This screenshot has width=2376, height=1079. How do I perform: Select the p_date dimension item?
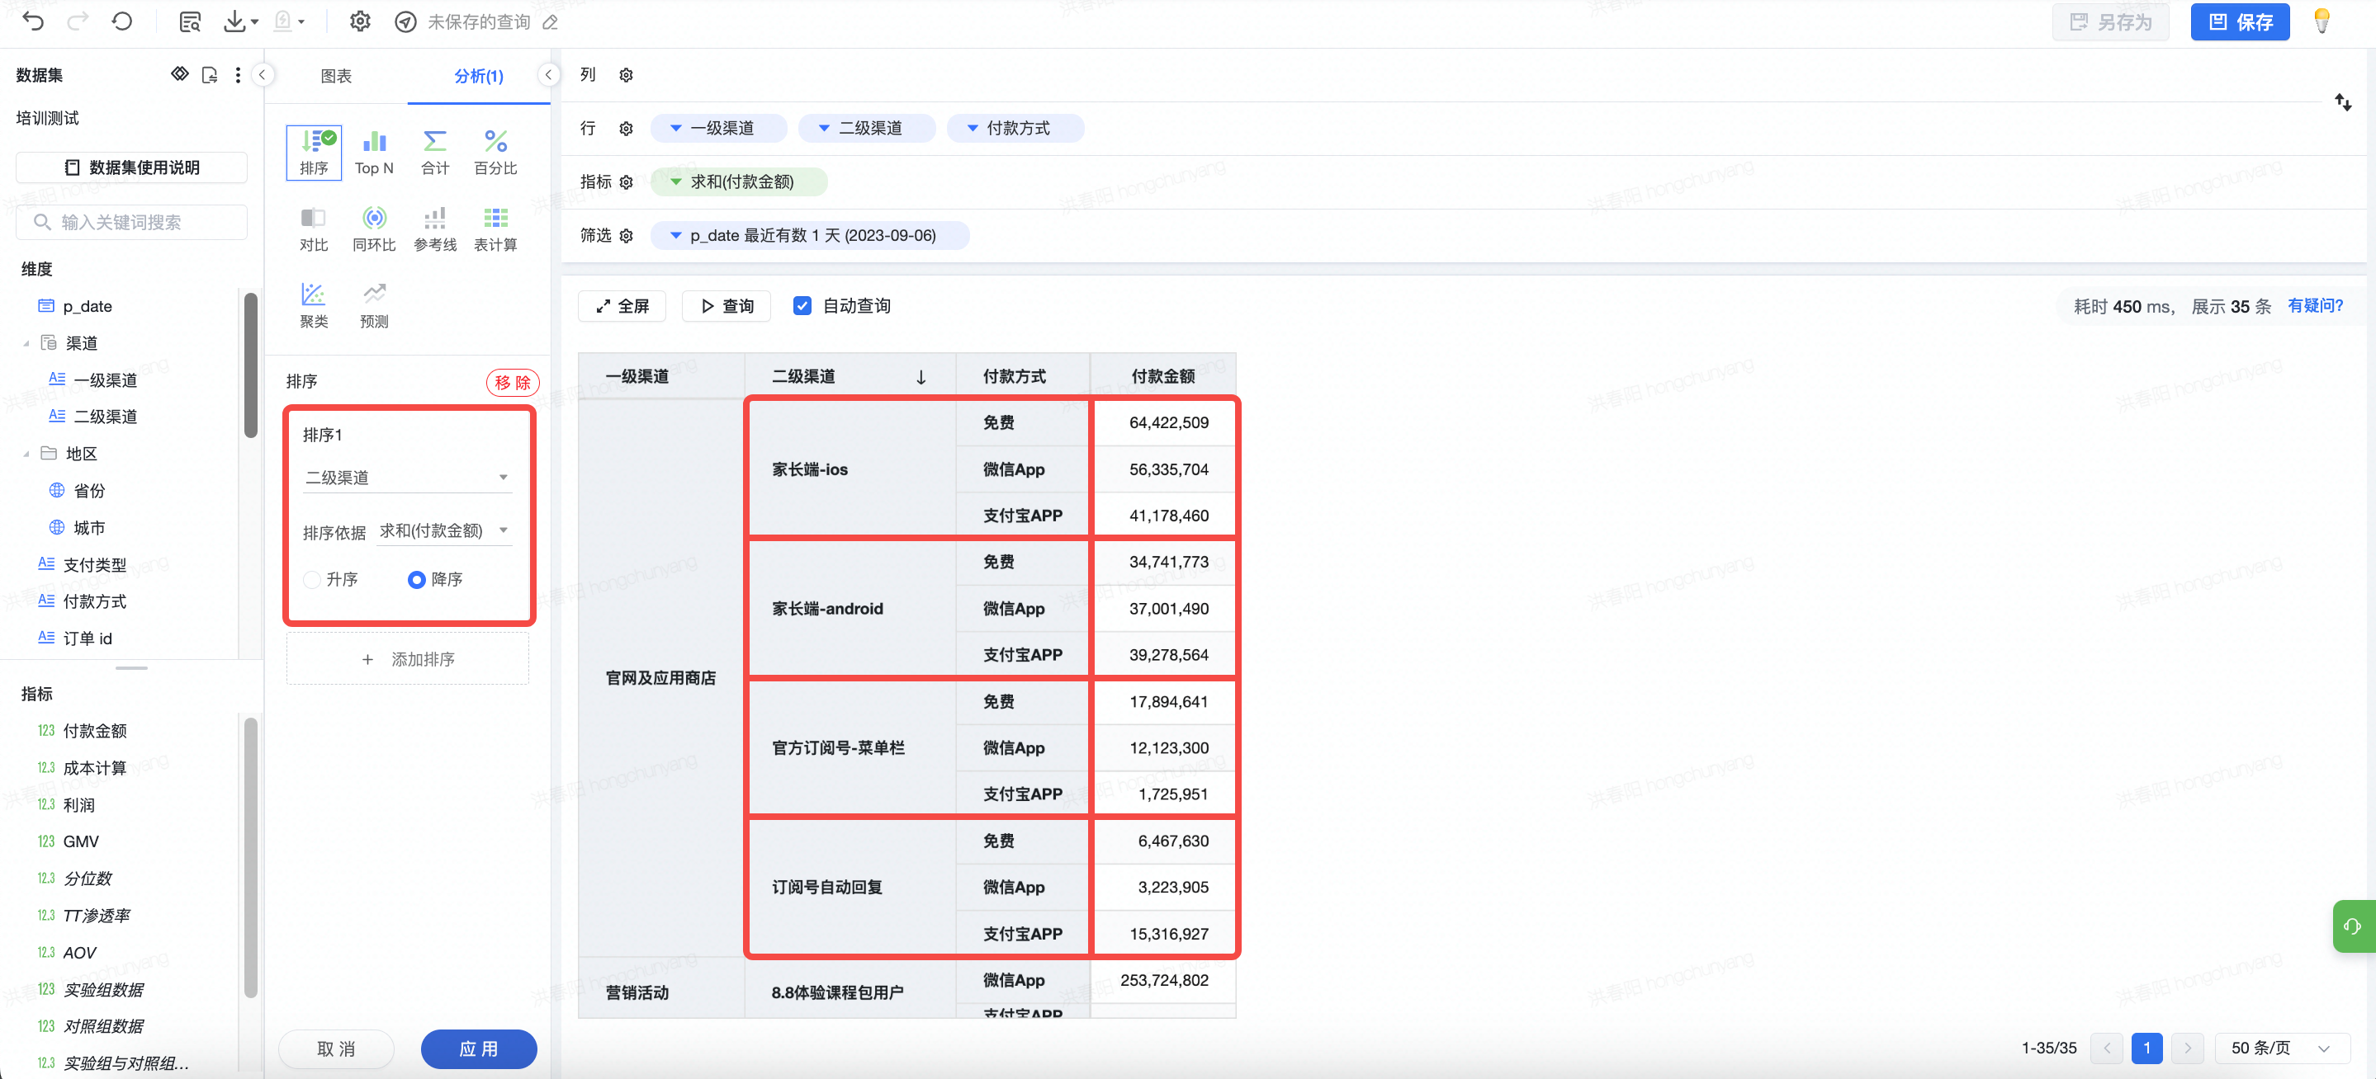click(88, 306)
